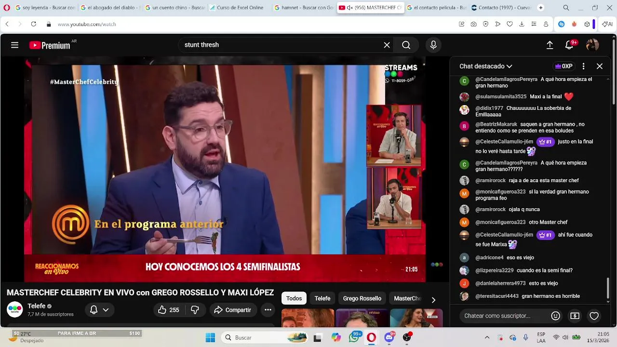Screen dimensions: 617x347
Task: Open browser downloads icon
Action: coord(522,24)
